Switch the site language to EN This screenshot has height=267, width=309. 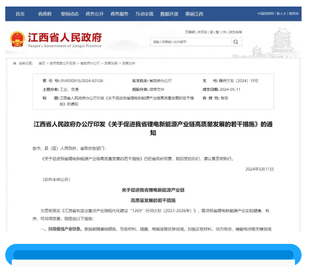pyautogui.click(x=224, y=32)
